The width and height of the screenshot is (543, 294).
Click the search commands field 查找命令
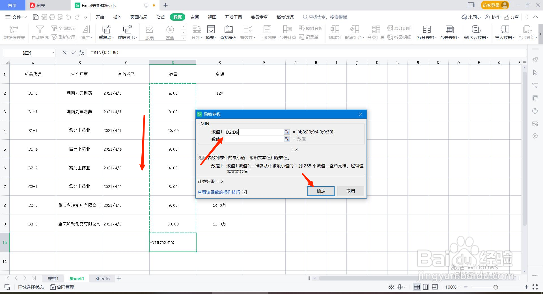(325, 17)
